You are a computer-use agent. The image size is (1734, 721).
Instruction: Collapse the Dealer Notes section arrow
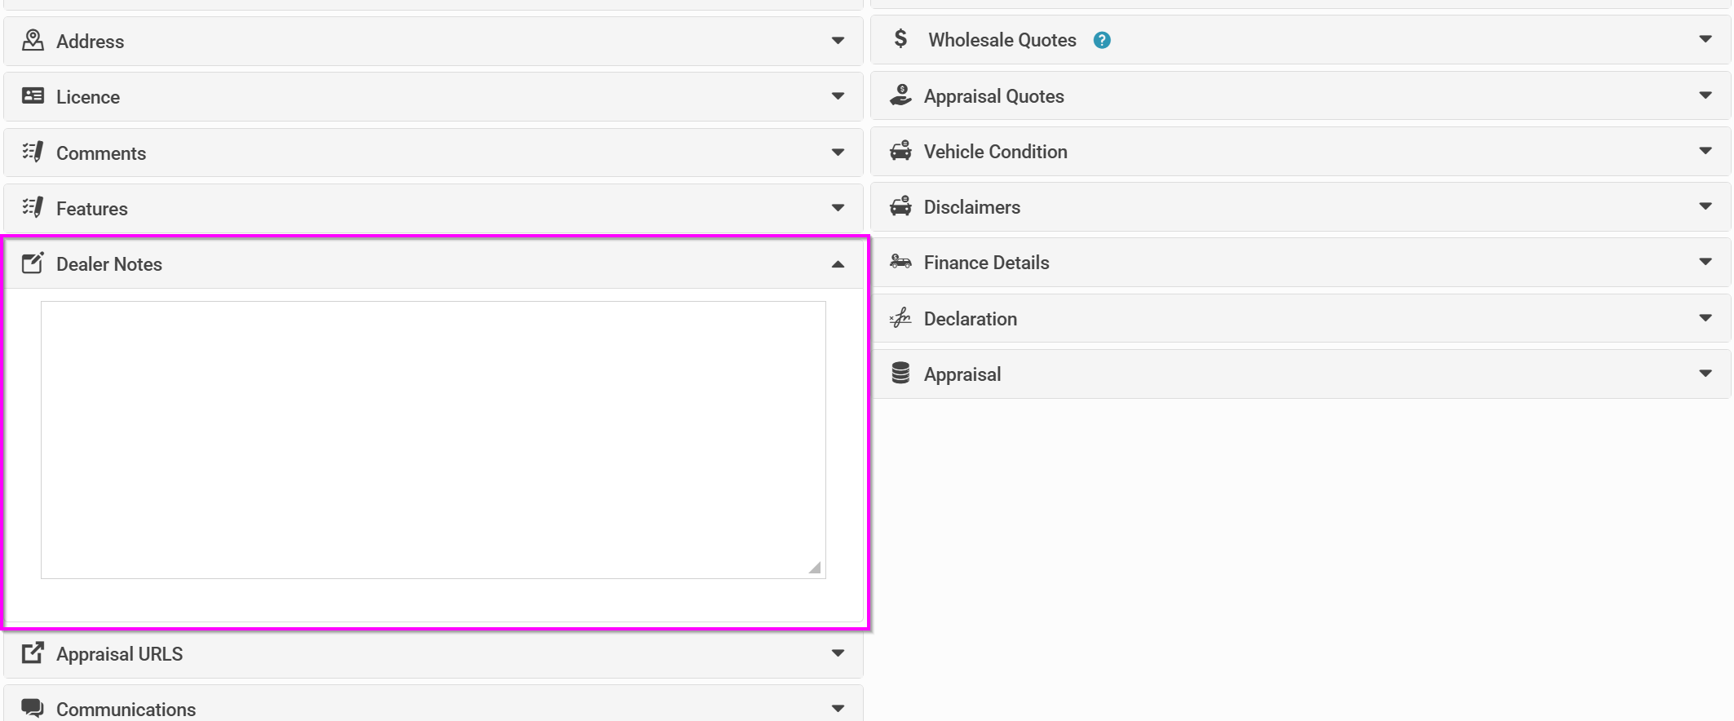click(x=838, y=264)
